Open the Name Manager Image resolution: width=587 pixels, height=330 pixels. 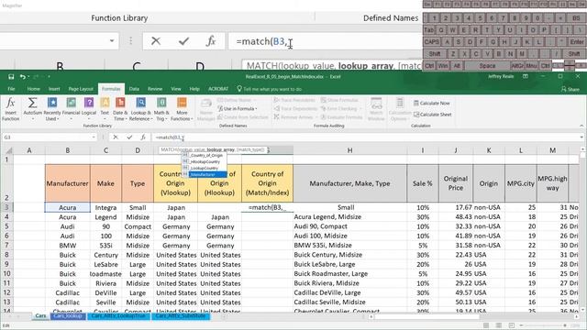205,109
